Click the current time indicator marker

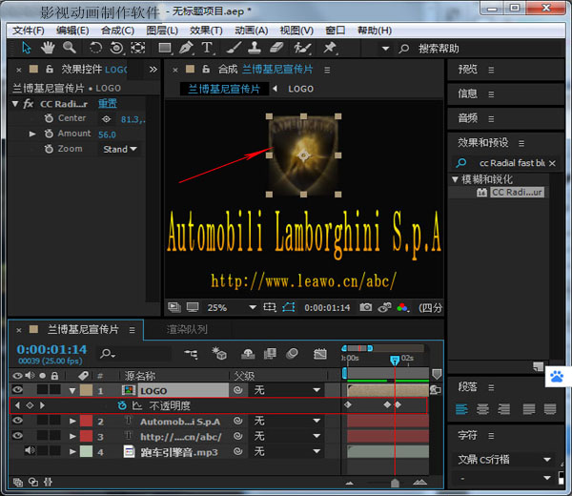click(x=395, y=361)
